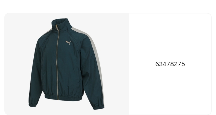Click the Puma cat logo on jacket

(x=68, y=43)
